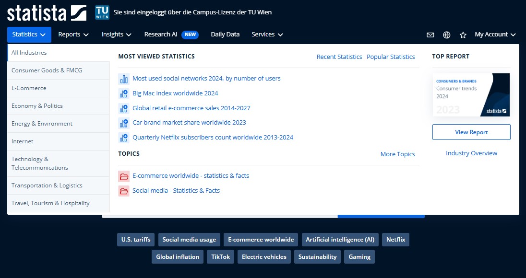
Task: Select Energy & Environment category
Action: pyautogui.click(x=59, y=124)
